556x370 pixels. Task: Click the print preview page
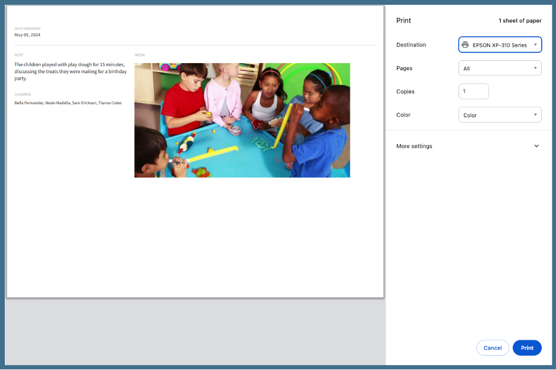195,238
